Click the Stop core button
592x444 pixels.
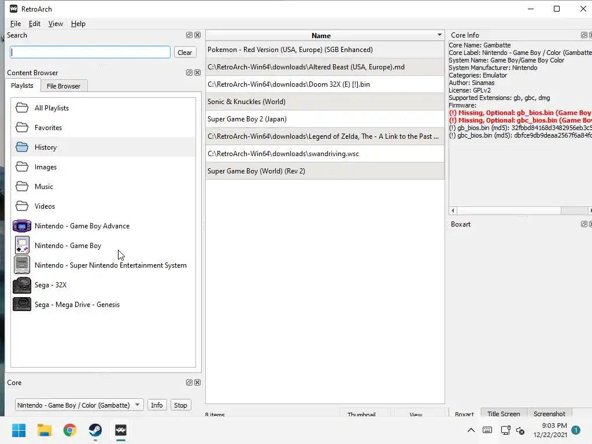[x=180, y=405]
